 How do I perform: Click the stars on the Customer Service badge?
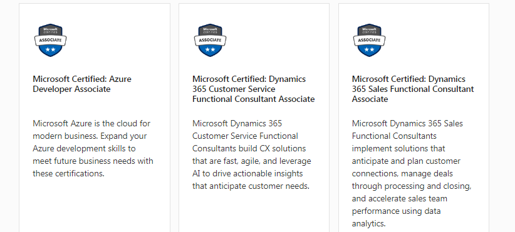point(210,49)
